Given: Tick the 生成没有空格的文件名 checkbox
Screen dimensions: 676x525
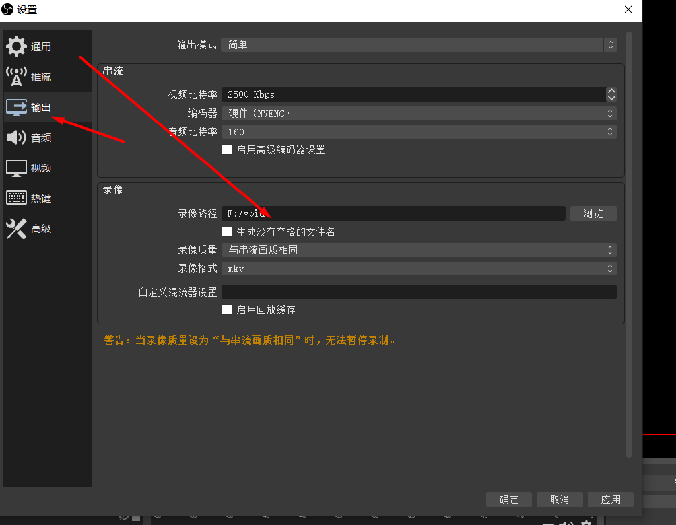Looking at the screenshot, I should (x=227, y=232).
